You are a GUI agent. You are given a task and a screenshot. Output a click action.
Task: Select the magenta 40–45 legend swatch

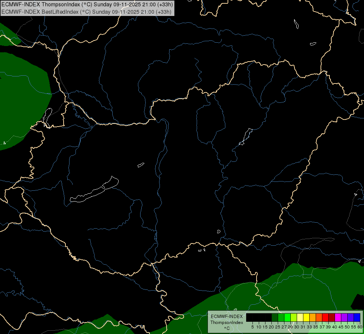coord(338,317)
